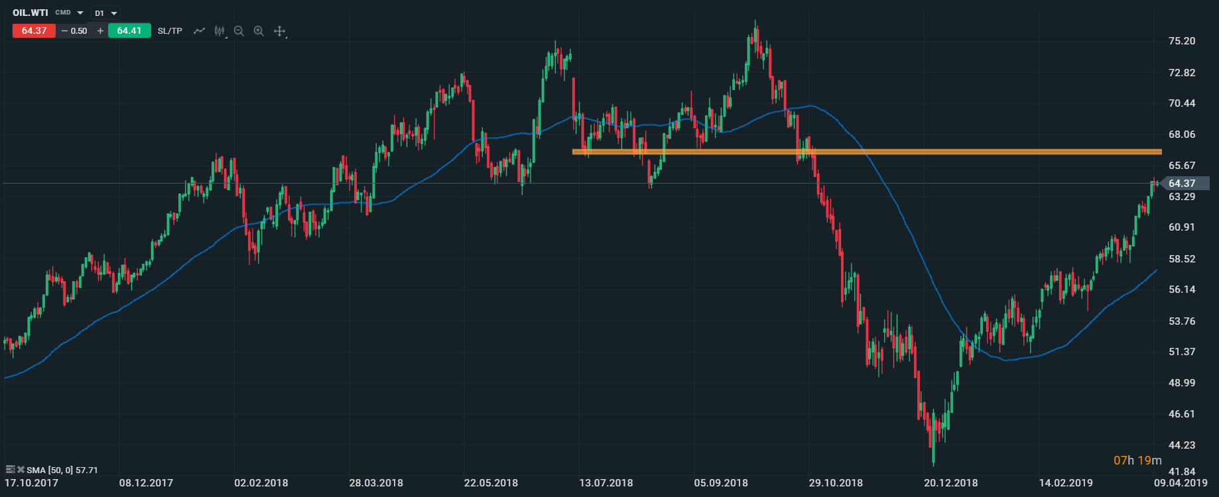
Task: Increase trade volume with the plus sign
Action: tap(100, 30)
